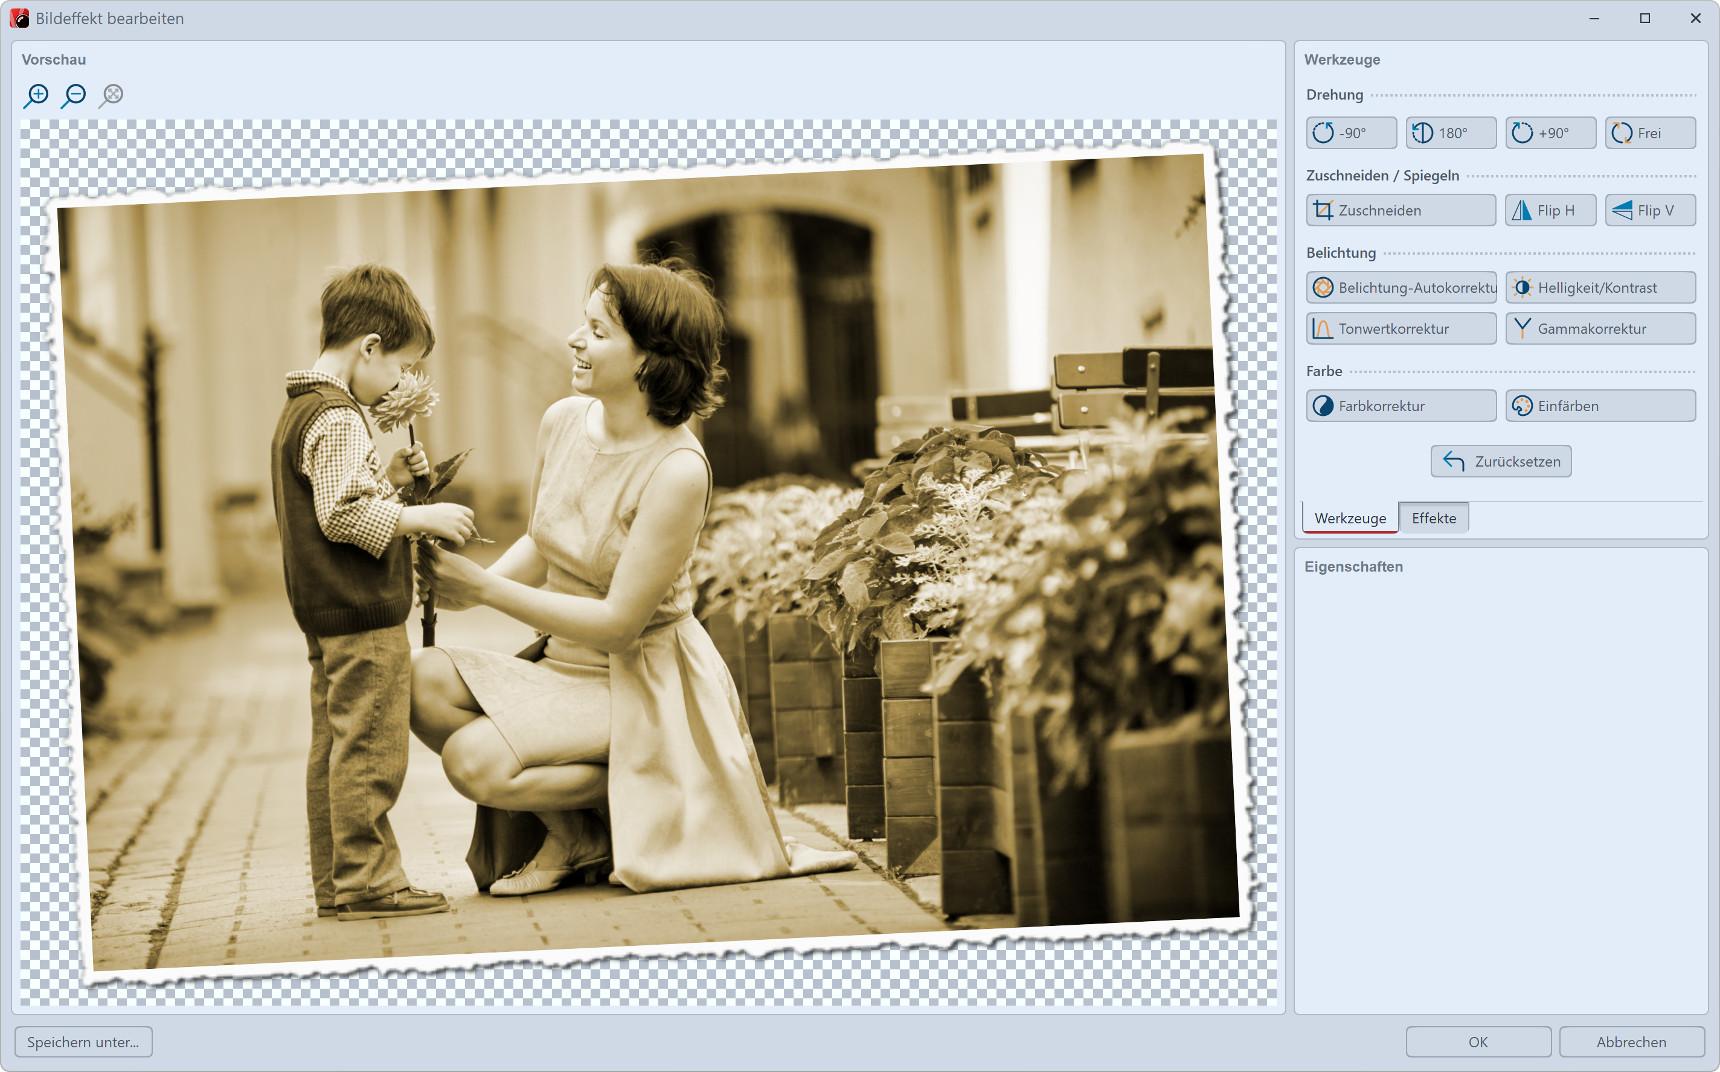Open Tonwertkorrektur tool
This screenshot has height=1072, width=1720.
coord(1401,329)
